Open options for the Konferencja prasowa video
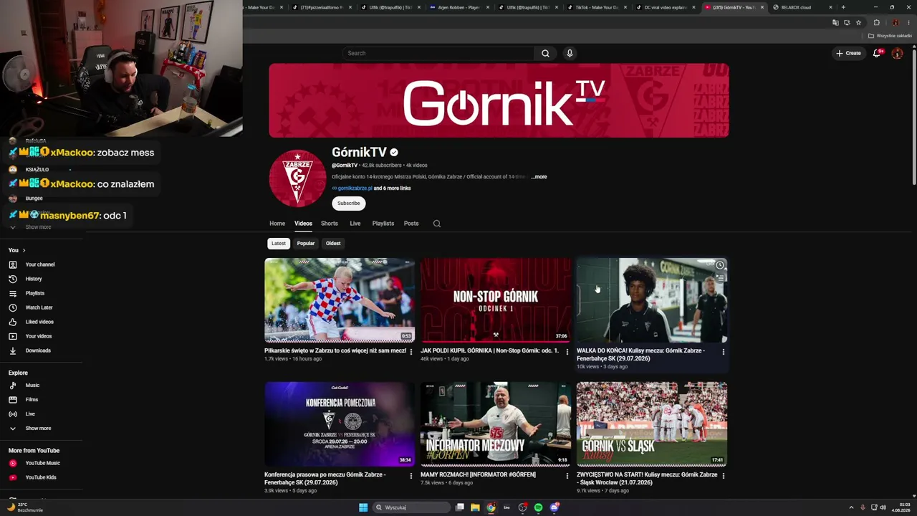This screenshot has height=516, width=917. [411, 475]
